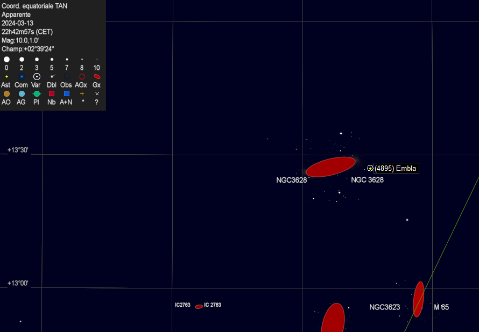Click the "NGC 3628" label right of the galaxy
The width and height of the screenshot is (479, 332).
tap(367, 180)
